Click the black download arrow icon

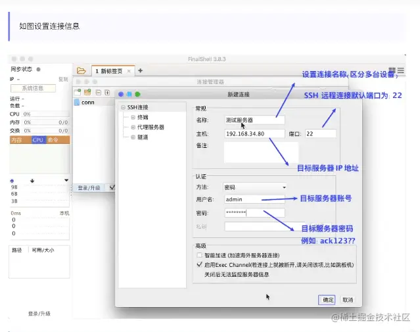pos(32,181)
